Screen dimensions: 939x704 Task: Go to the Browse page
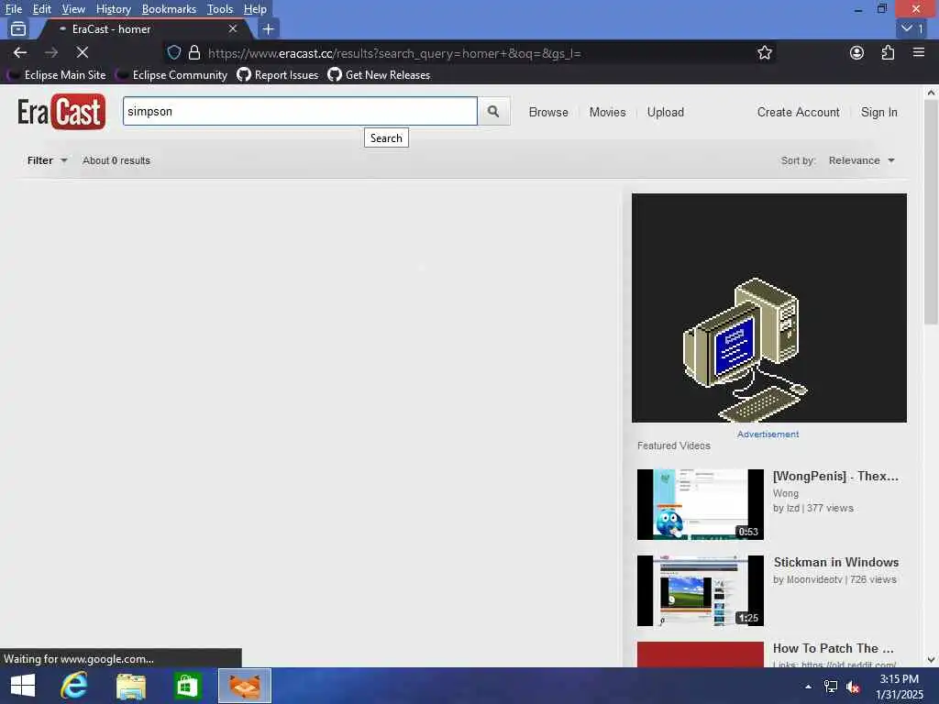point(548,112)
